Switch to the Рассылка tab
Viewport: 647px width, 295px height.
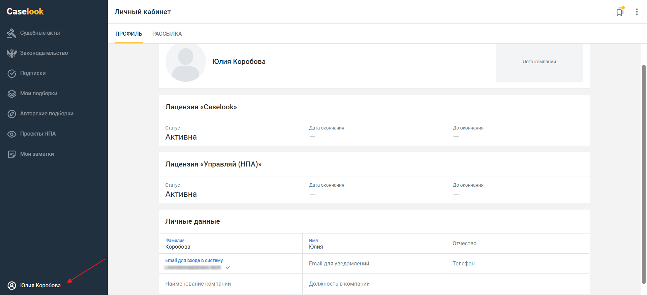coord(167,34)
